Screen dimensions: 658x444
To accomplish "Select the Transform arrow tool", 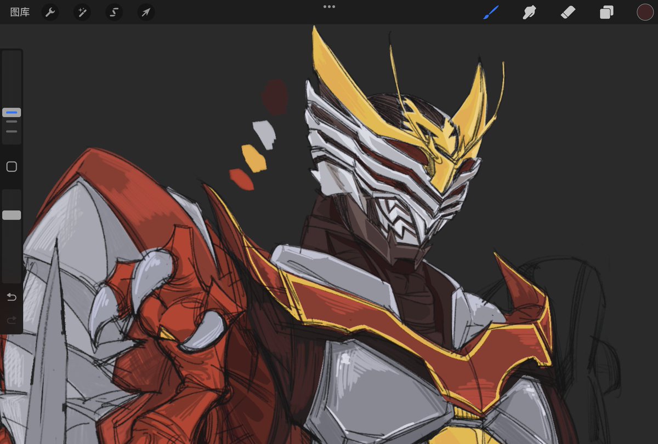I will tap(146, 12).
